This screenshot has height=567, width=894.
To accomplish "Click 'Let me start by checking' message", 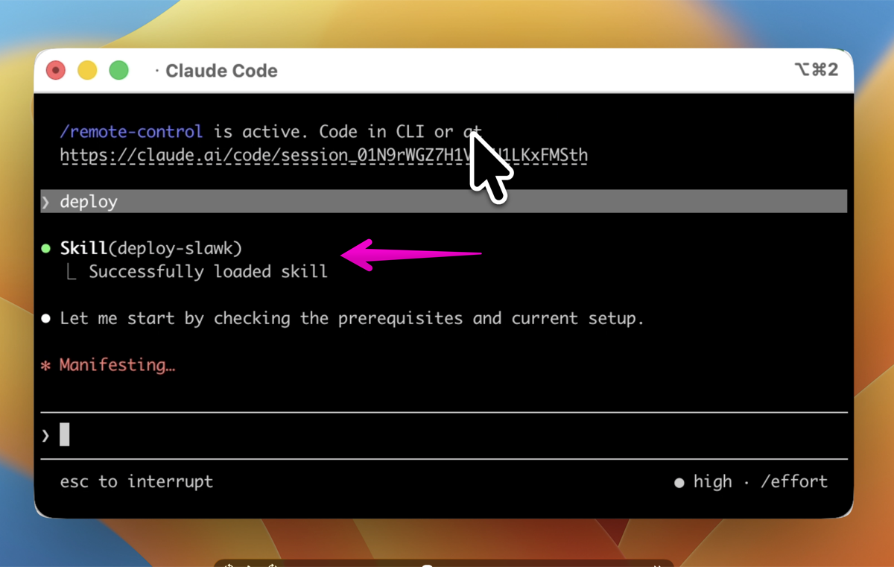I will click(352, 318).
